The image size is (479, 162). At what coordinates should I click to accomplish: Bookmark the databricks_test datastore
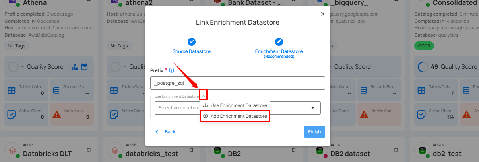[x=191, y=150]
